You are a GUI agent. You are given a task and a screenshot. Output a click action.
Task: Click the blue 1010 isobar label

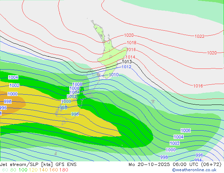(114, 74)
